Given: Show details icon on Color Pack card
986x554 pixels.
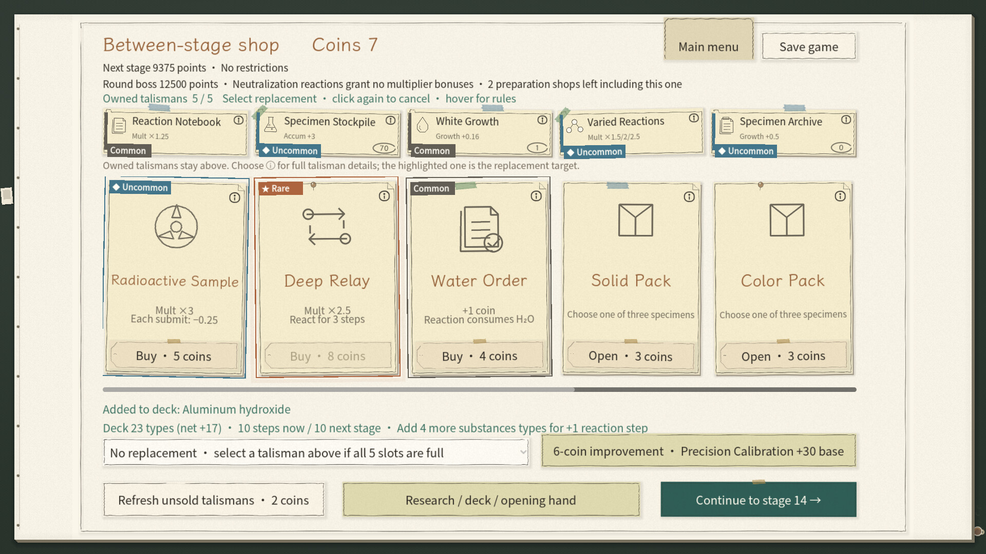Looking at the screenshot, I should (840, 196).
